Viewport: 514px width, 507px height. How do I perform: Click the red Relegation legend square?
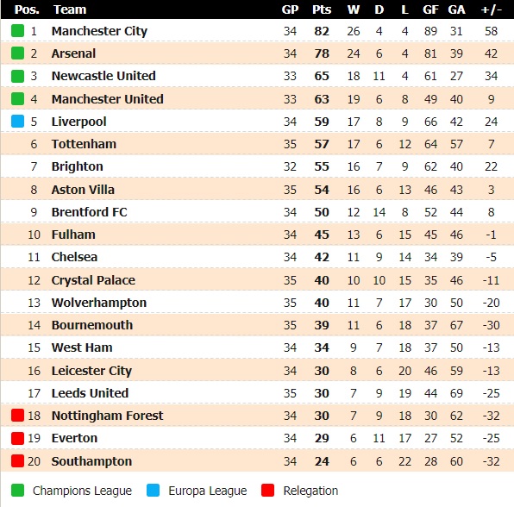pos(268,491)
